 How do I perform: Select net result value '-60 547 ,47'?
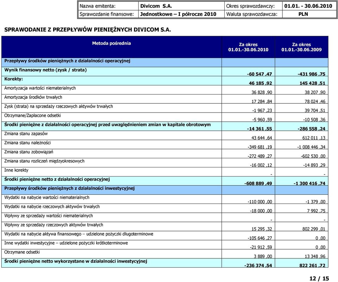(x=259, y=74)
